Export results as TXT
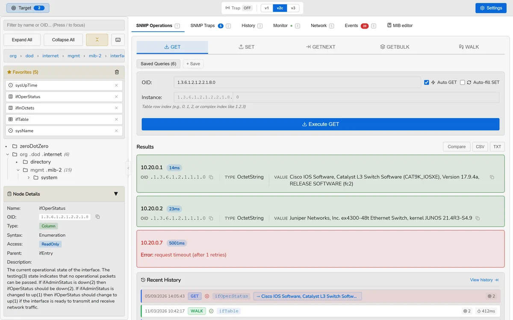Screen dimensions: 513x320 (x=497, y=147)
